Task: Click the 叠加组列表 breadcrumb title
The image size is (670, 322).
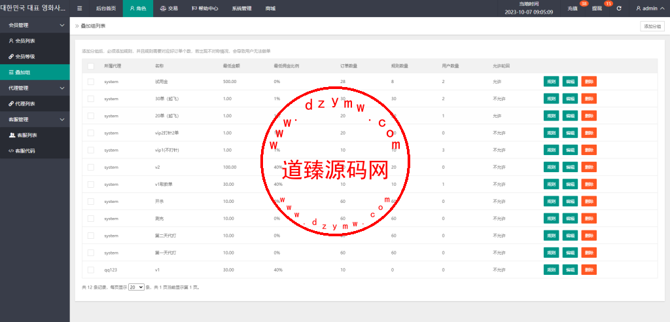Action: click(x=93, y=26)
